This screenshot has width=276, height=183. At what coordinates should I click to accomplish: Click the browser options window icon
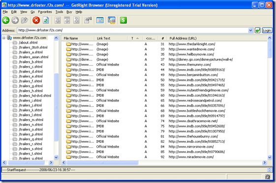(x=112, y=20)
